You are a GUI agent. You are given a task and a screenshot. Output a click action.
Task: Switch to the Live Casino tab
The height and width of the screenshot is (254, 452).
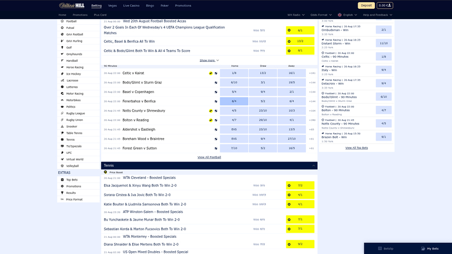coord(131,5)
